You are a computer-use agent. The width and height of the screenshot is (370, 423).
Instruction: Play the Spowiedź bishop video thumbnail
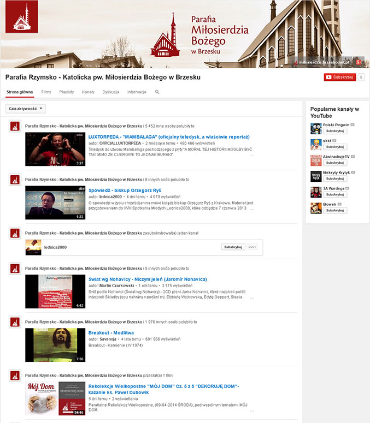tap(55, 202)
